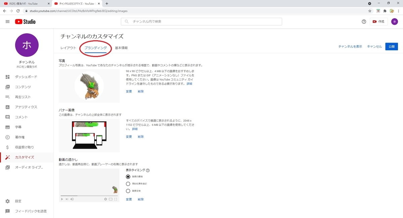The width and height of the screenshot is (403, 218).
Task: Click the profile photo preview thumbnail
Action: coord(89,86)
